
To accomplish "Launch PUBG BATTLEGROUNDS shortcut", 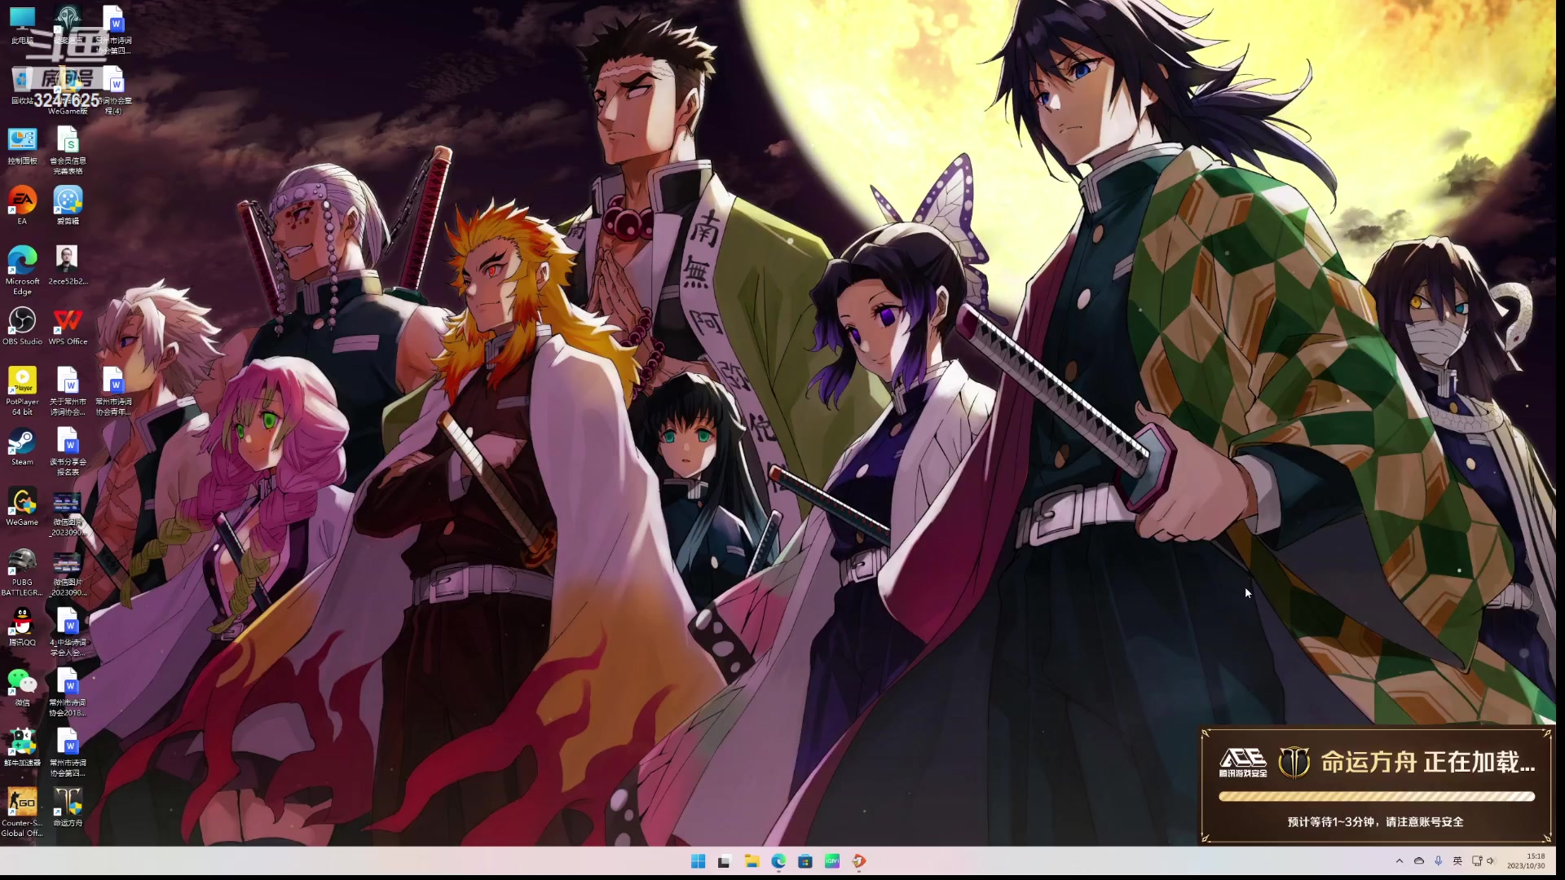I will click(x=22, y=572).
